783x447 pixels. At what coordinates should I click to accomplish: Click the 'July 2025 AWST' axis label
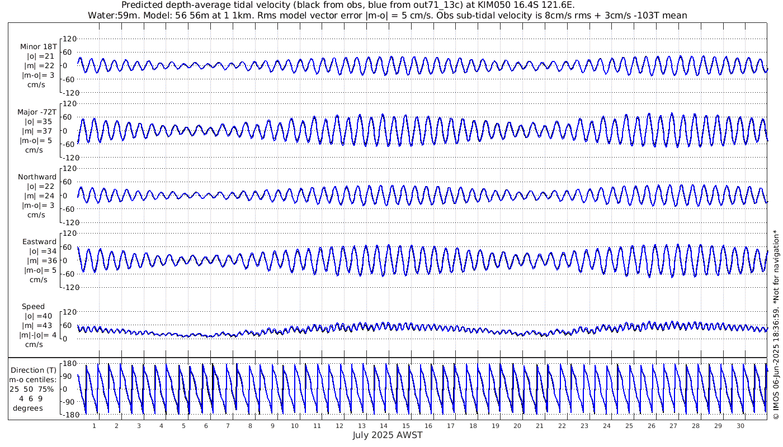[x=387, y=435]
